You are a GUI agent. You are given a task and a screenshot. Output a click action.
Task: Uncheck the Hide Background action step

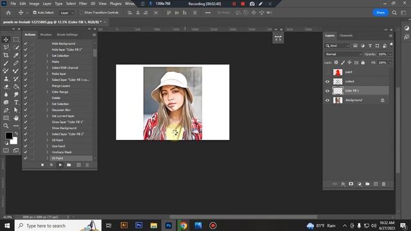click(26, 44)
